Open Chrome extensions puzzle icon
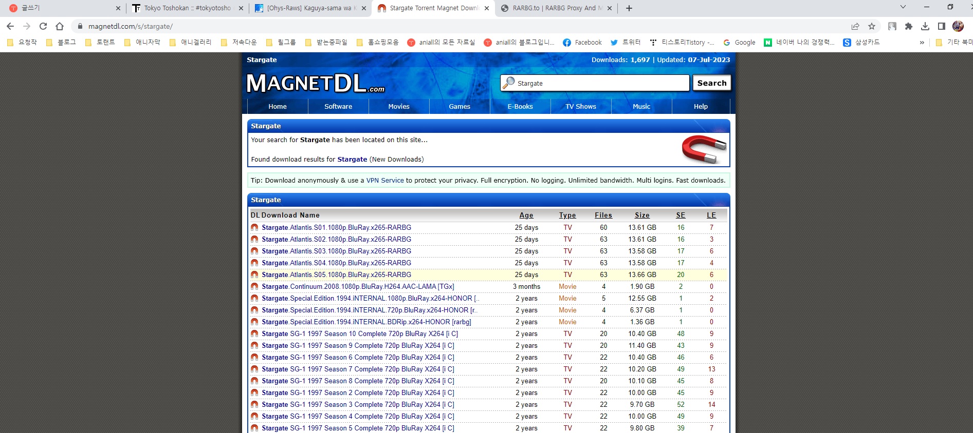 (909, 26)
